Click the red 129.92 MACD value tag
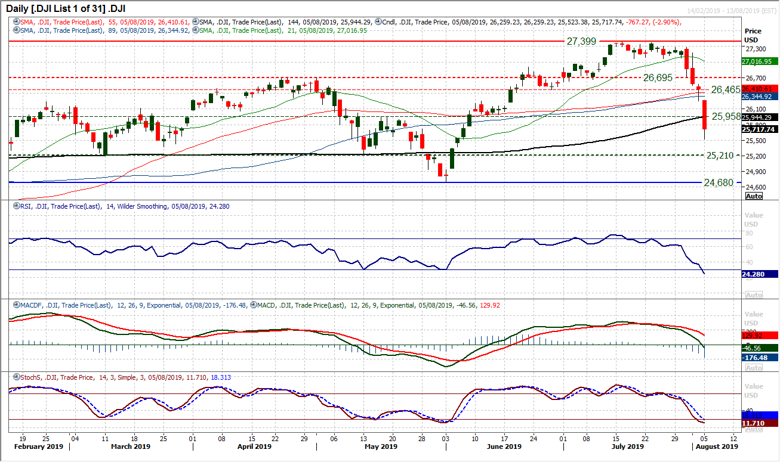 click(x=759, y=336)
